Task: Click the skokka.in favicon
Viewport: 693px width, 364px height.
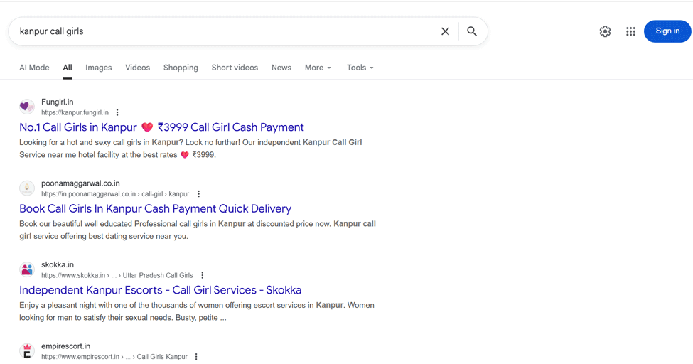Action: coord(27,269)
